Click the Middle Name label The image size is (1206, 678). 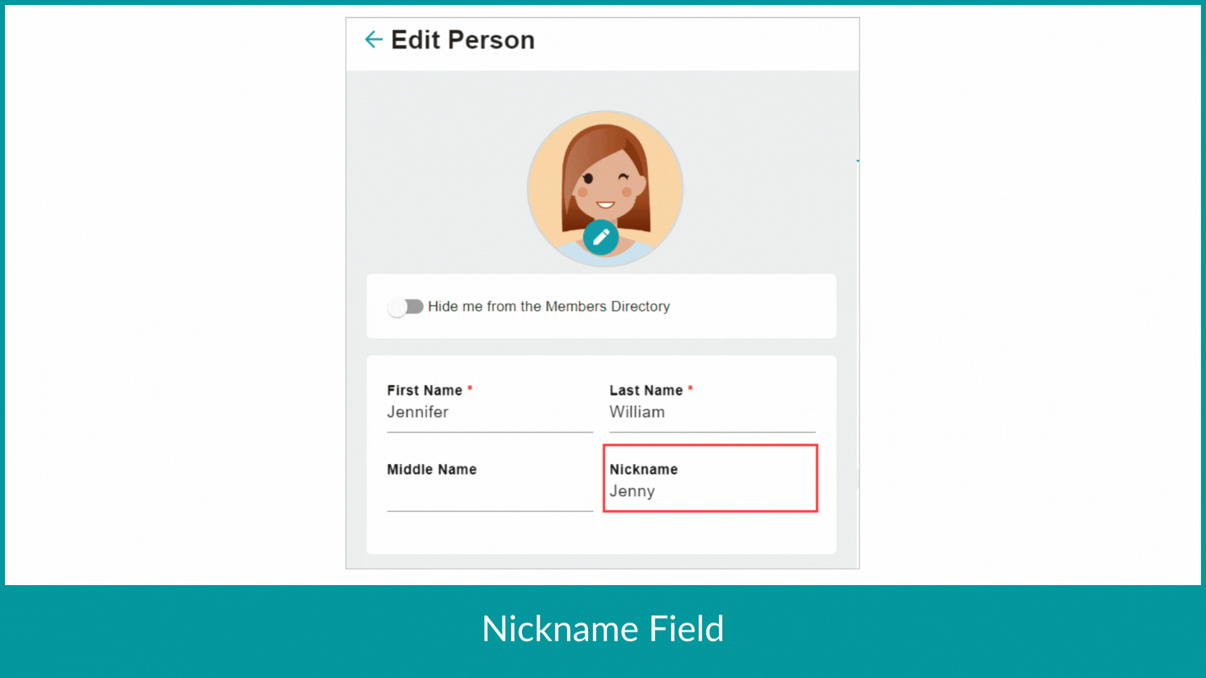[x=432, y=470]
